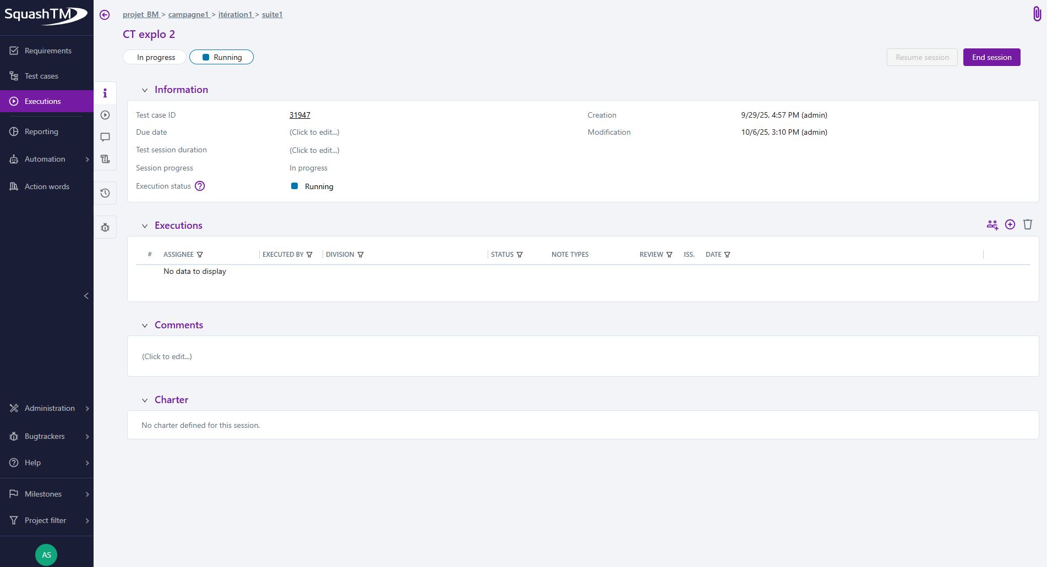Click the add execution plus icon
This screenshot has height=567, width=1047.
coord(1010,224)
